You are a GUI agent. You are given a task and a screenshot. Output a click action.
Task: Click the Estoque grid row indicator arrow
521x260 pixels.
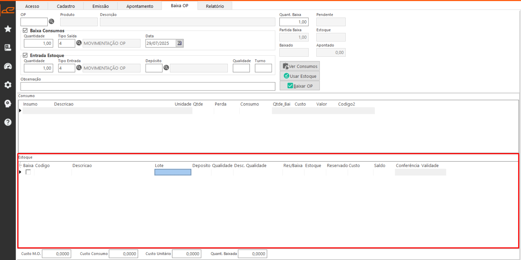click(x=20, y=172)
